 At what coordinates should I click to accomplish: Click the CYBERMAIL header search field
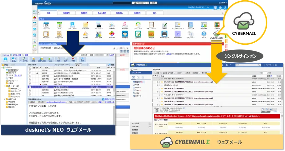248,65
